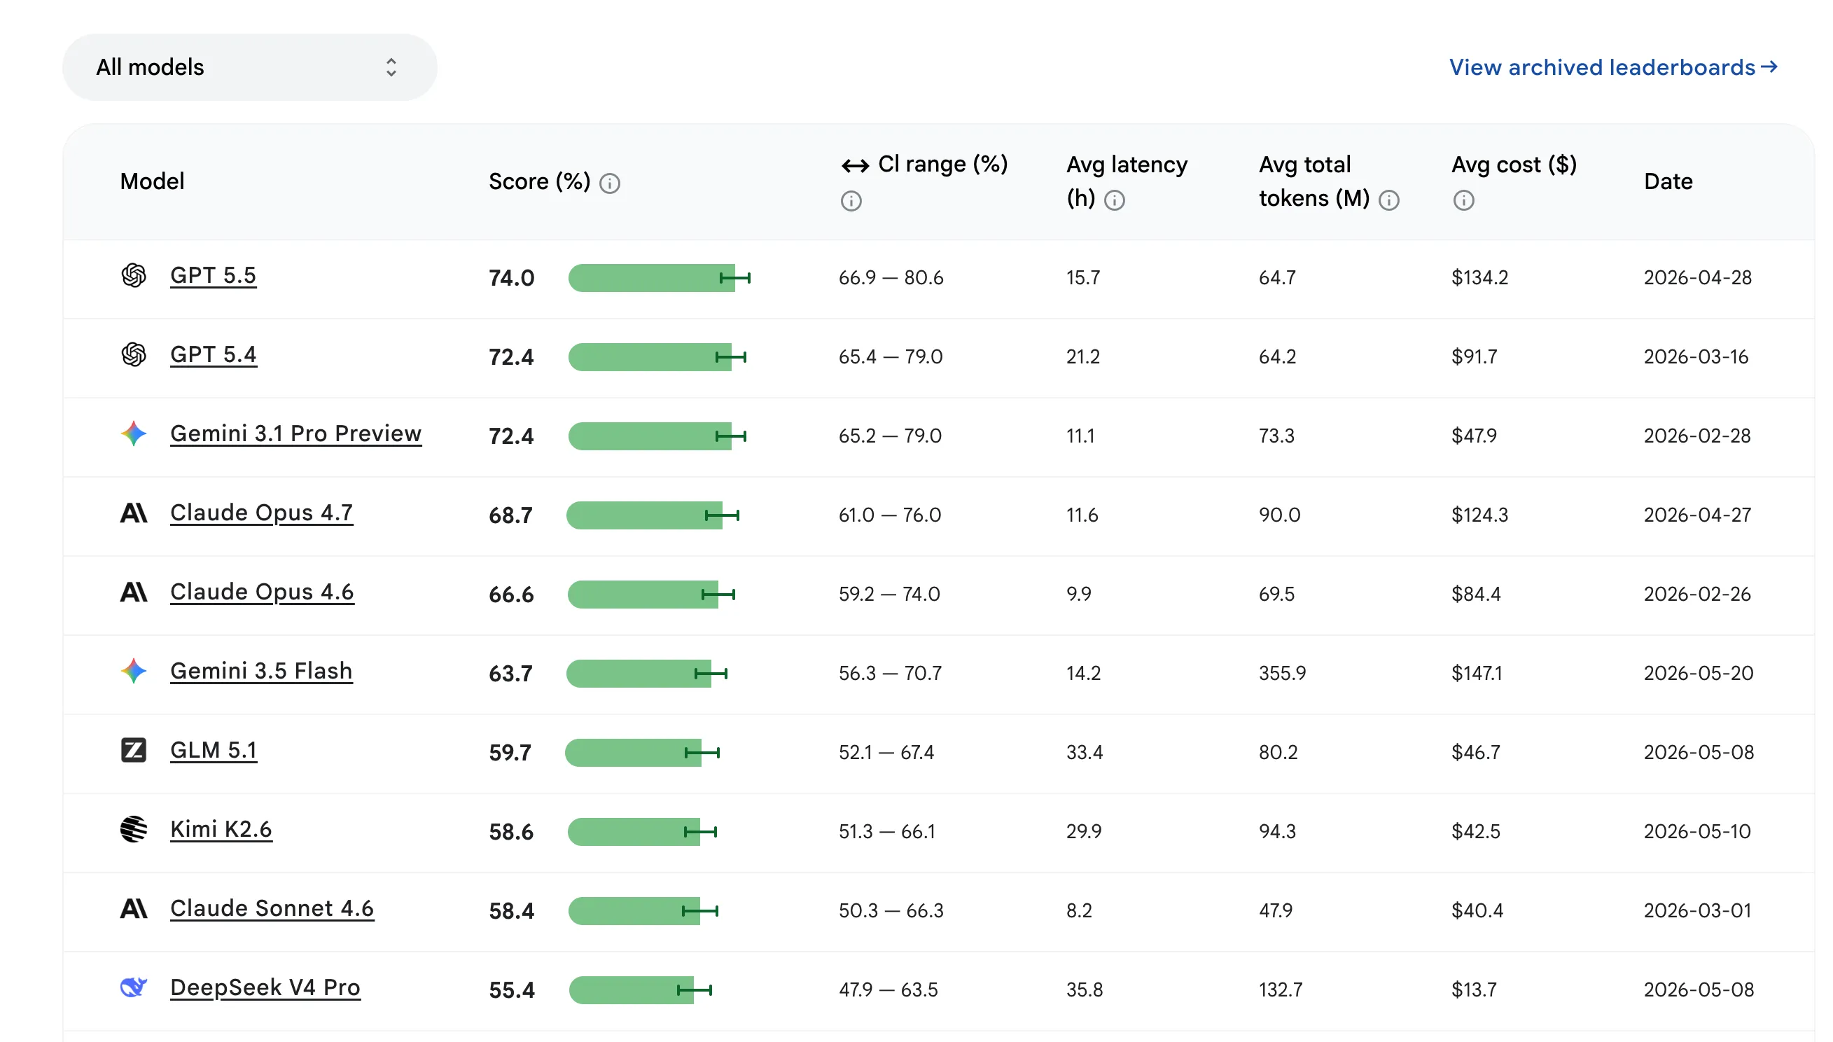Image resolution: width=1833 pixels, height=1042 pixels.
Task: Click the 58.6 score value
Action: point(511,833)
